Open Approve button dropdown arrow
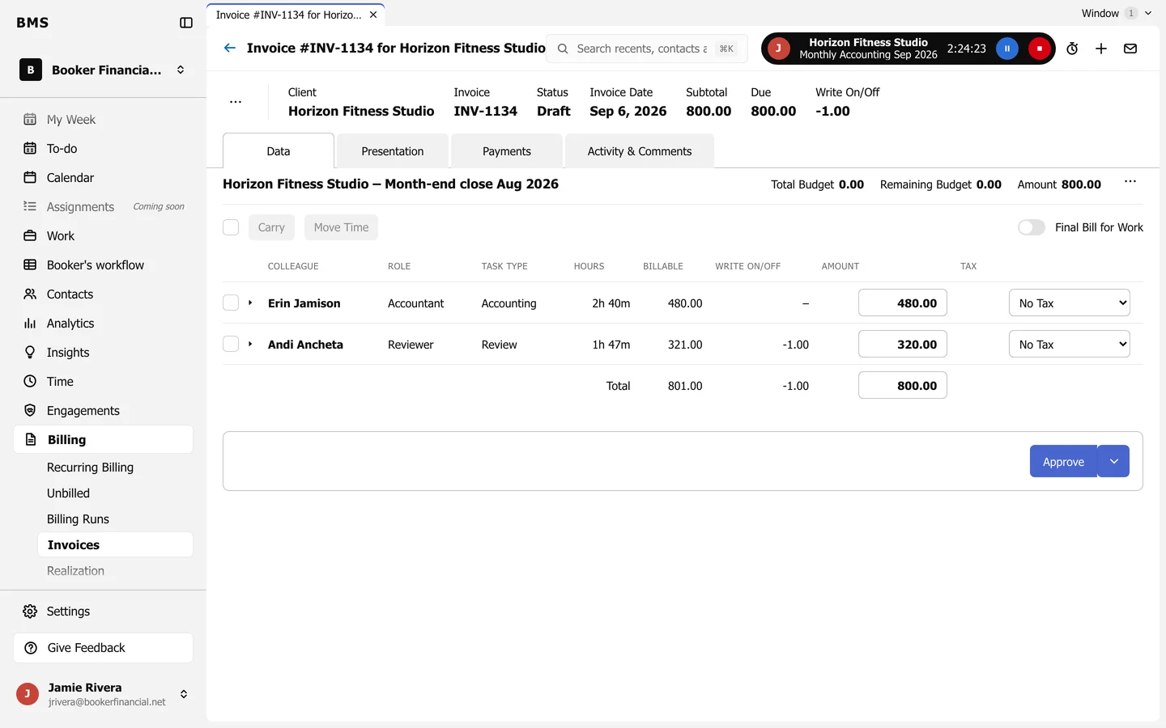This screenshot has width=1166, height=728. [x=1114, y=461]
